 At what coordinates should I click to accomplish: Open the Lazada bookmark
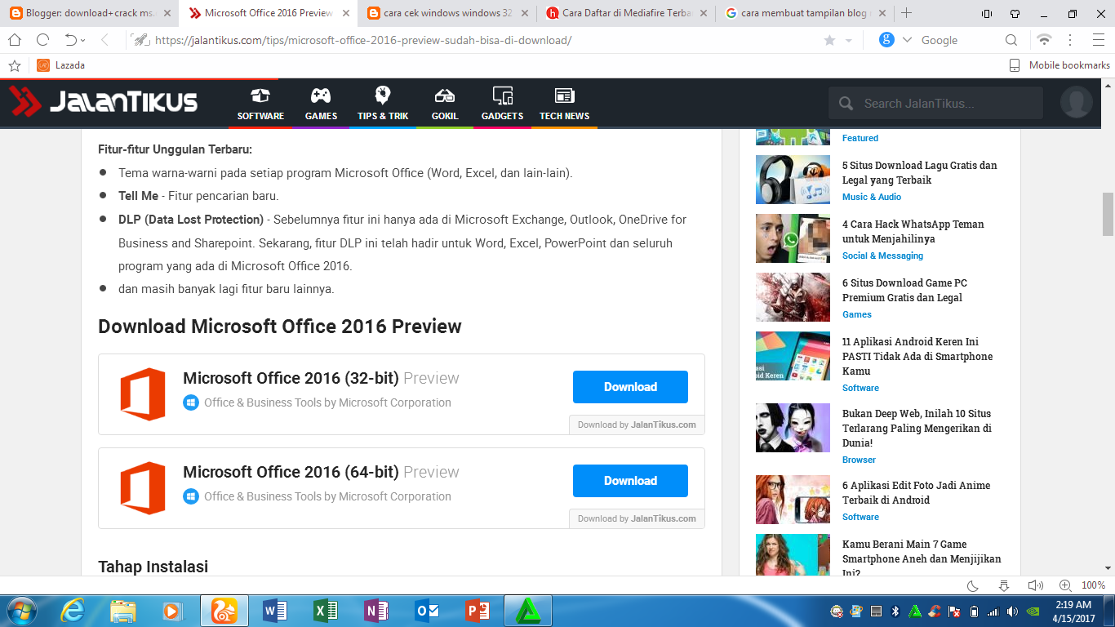(61, 65)
